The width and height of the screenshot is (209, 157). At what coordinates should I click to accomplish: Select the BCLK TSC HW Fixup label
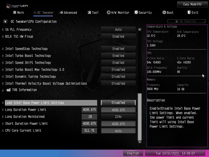[19, 36]
